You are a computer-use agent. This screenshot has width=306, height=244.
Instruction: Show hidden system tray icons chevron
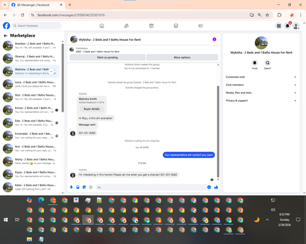(x=267, y=220)
